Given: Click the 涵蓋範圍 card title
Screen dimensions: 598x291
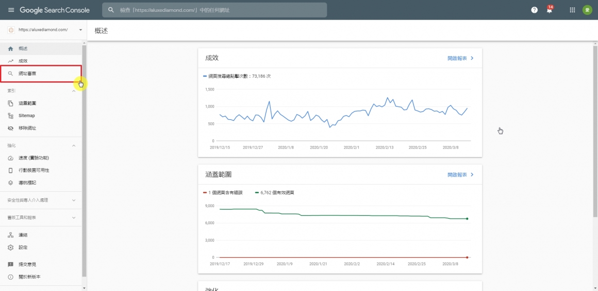Looking at the screenshot, I should 219,175.
